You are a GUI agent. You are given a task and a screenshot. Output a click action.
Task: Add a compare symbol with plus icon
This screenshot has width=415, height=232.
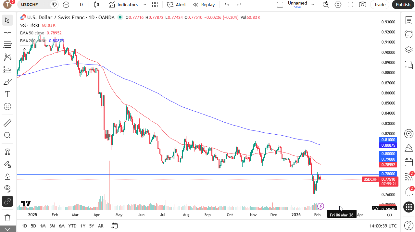(x=66, y=5)
